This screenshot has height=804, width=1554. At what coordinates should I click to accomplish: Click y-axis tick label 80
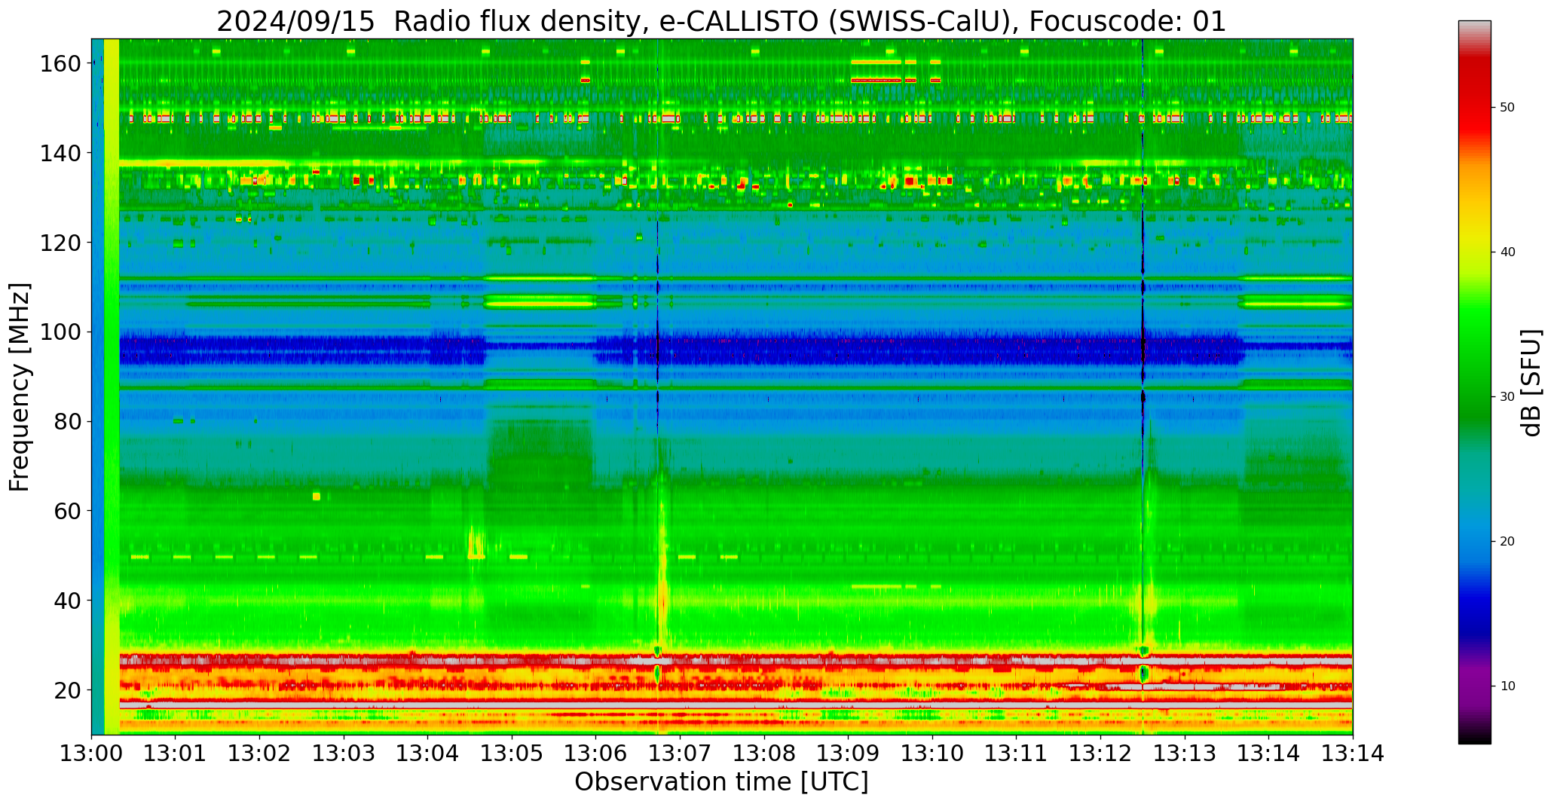click(68, 422)
